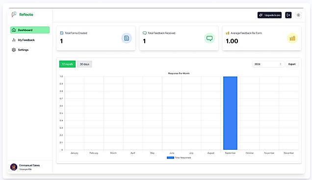The width and height of the screenshot is (312, 180).
Task: Toggle the light/dark theme sun icon
Action: point(298,15)
